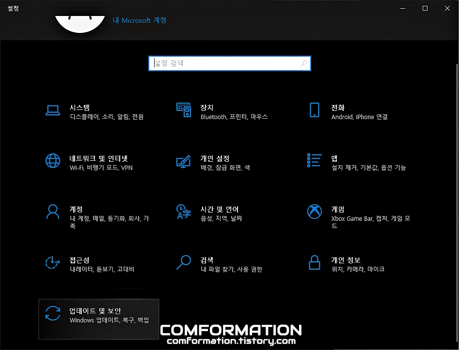The height and width of the screenshot is (350, 459).
Task: Focus the 설정 검색 input field
Action: click(x=230, y=63)
